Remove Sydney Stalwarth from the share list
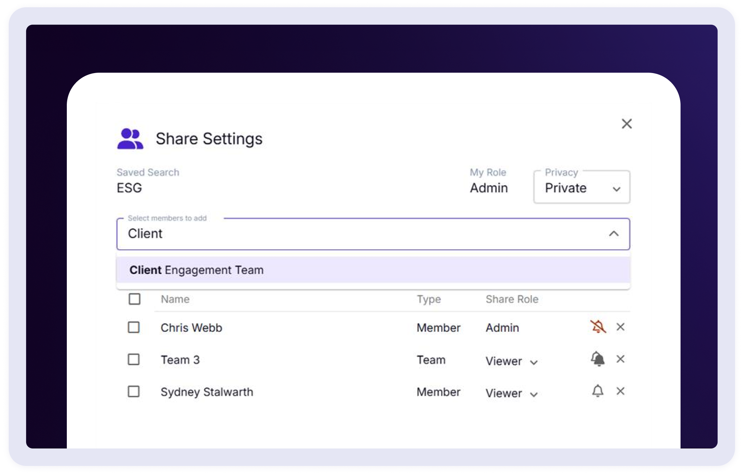Image resolution: width=743 pixels, height=475 pixels. point(620,391)
